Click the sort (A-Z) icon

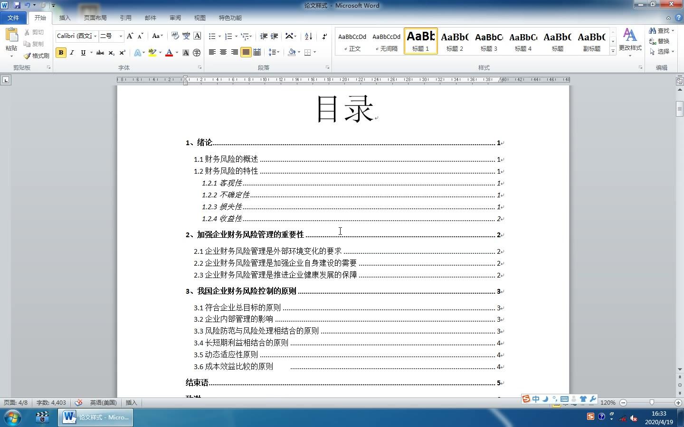click(x=308, y=36)
